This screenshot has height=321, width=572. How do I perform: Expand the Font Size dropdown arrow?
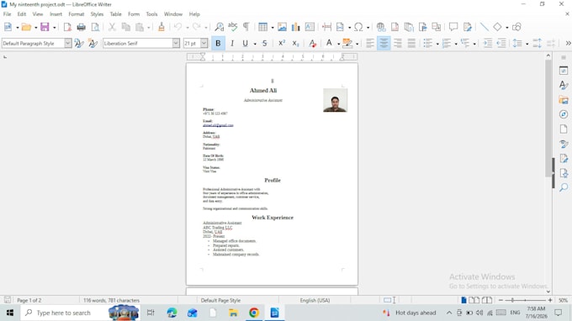(x=204, y=43)
